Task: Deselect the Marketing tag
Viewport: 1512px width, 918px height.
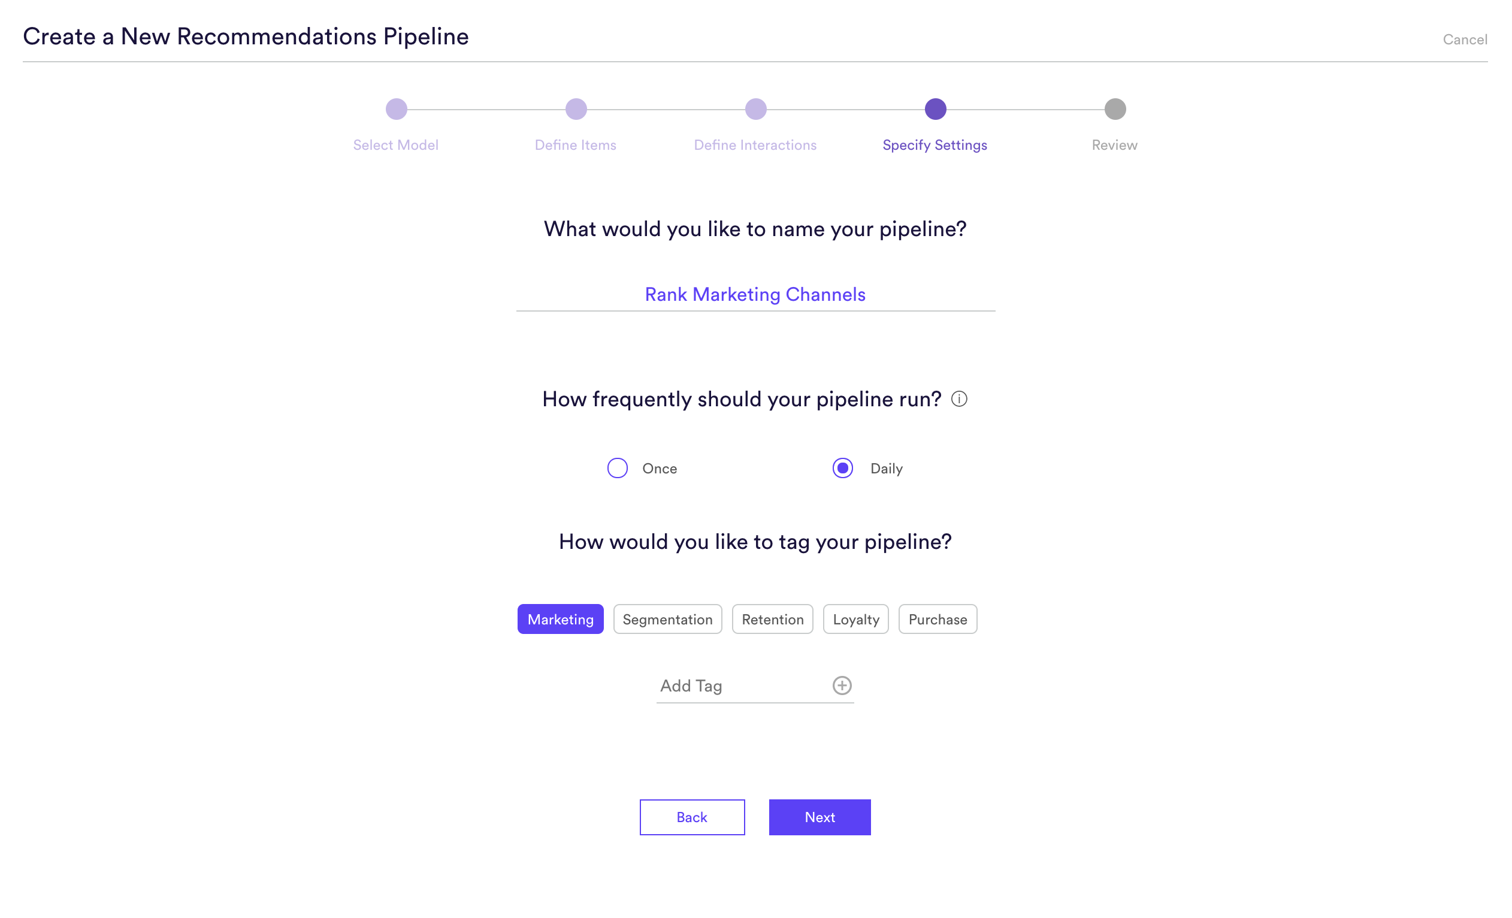Action: [x=560, y=619]
